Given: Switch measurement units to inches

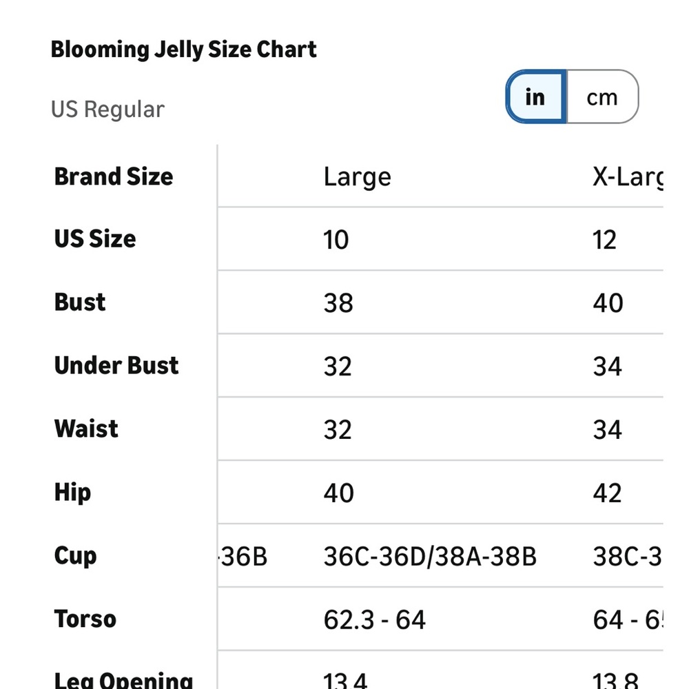Looking at the screenshot, I should pos(535,97).
